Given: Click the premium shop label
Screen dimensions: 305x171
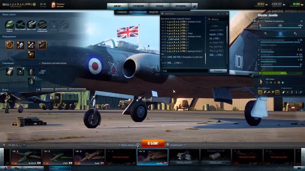Looking at the screenshot, I should click(x=61, y=5).
